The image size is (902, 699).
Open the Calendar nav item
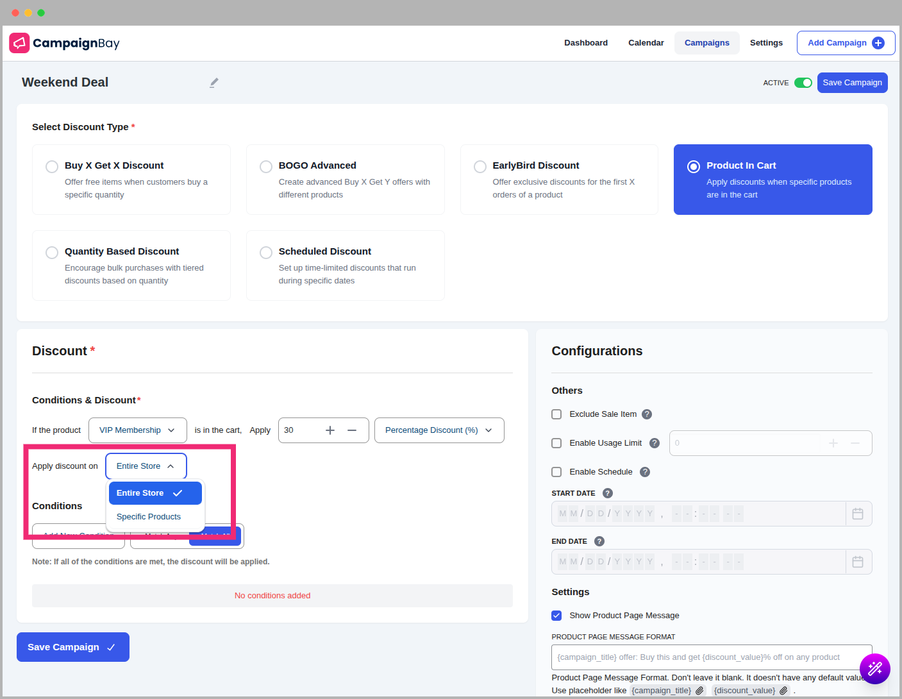point(646,43)
